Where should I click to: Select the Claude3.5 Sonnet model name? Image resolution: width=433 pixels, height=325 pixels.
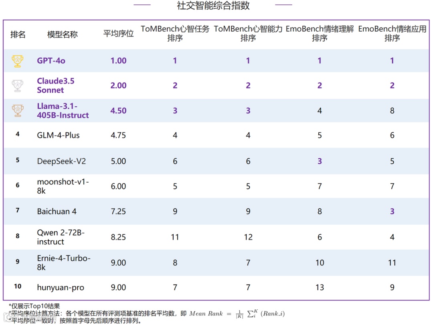56,85
